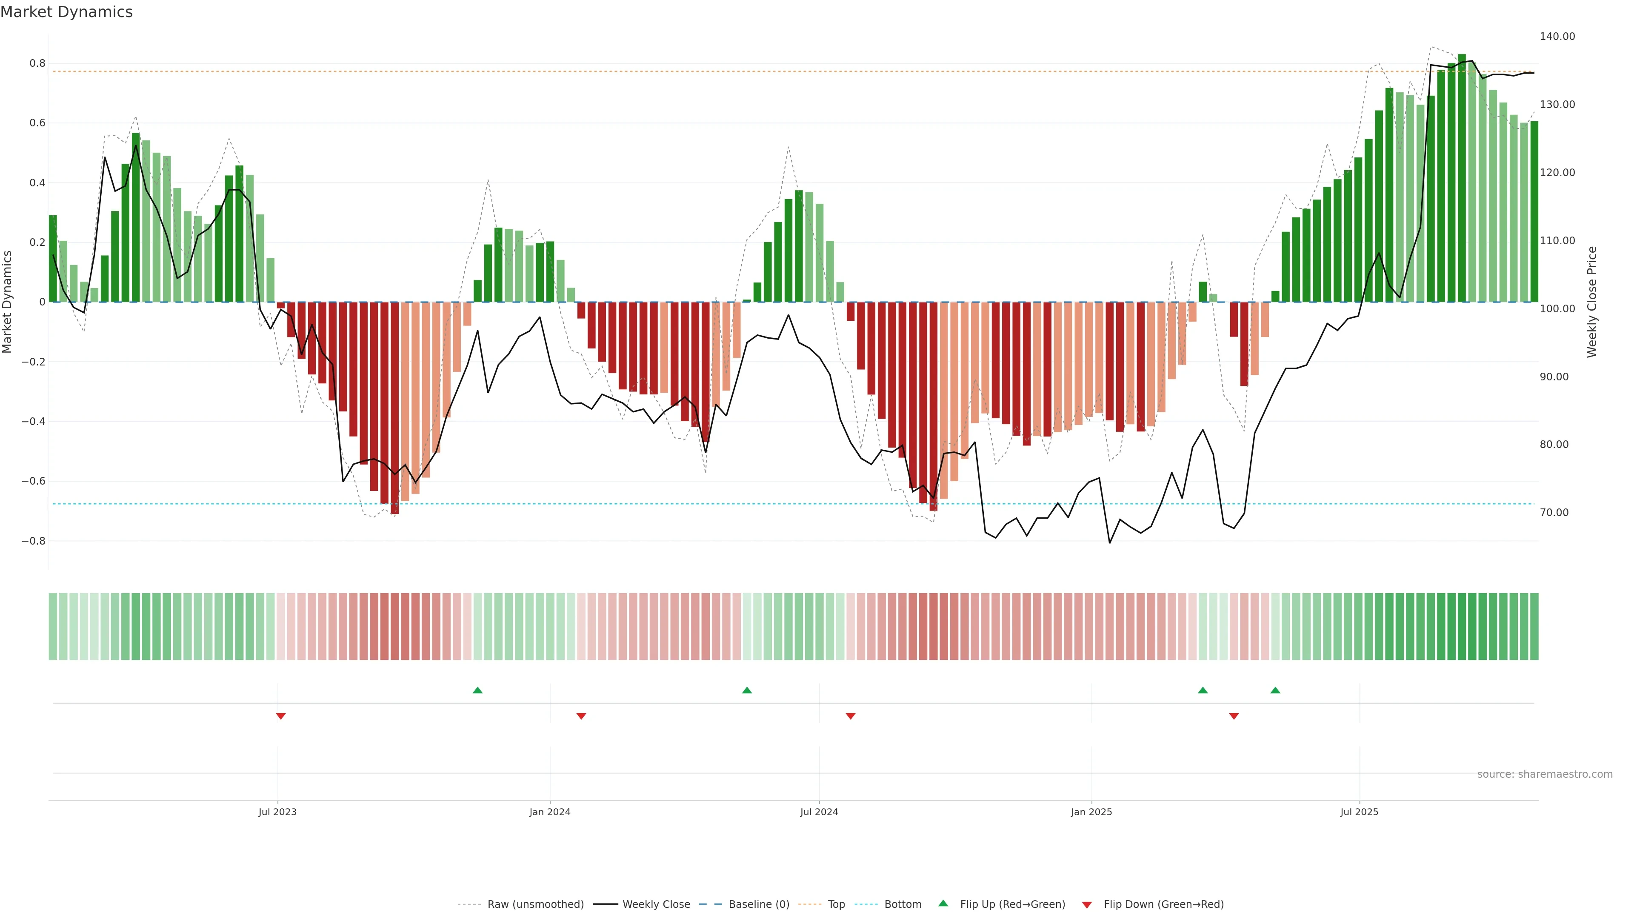Click the rightmost green flip-up triangle marker
The image size is (1634, 919).
click(x=1275, y=690)
